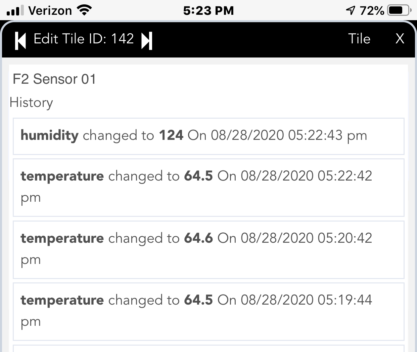Viewport: 417px width, 352px height.
Task: Open the Tile tab in the header
Action: click(x=359, y=39)
